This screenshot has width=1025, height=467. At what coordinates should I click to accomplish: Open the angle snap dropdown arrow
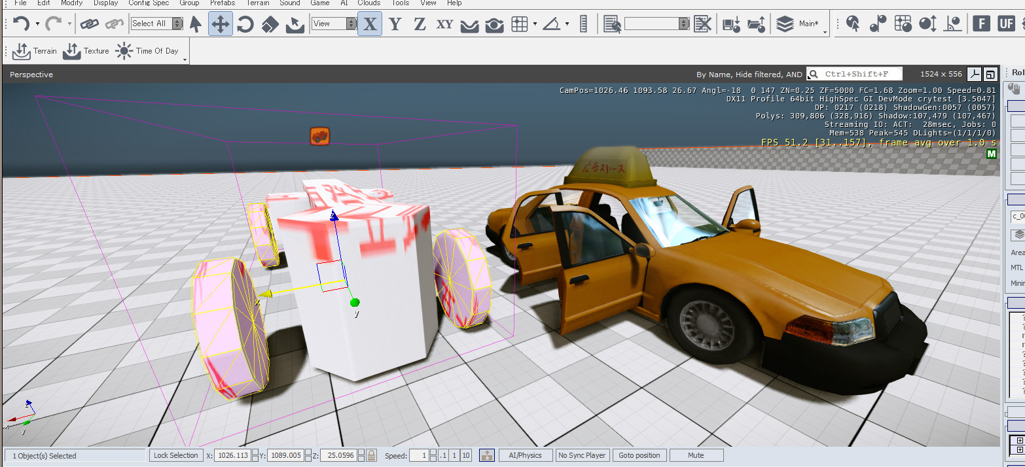click(x=567, y=24)
